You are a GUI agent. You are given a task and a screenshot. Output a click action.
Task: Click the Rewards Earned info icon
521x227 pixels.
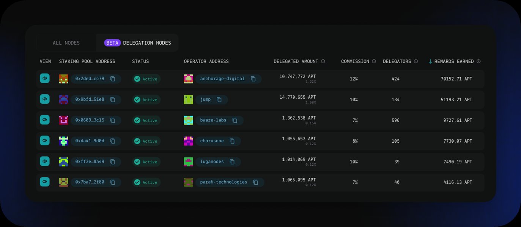pyautogui.click(x=479, y=61)
